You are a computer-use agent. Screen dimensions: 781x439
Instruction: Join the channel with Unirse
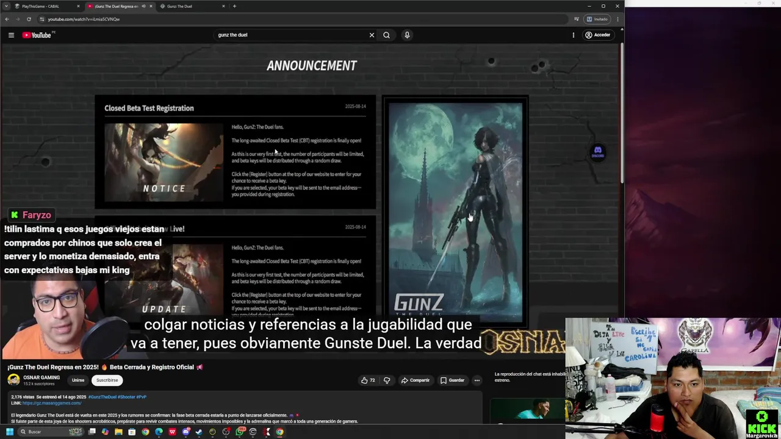(78, 380)
